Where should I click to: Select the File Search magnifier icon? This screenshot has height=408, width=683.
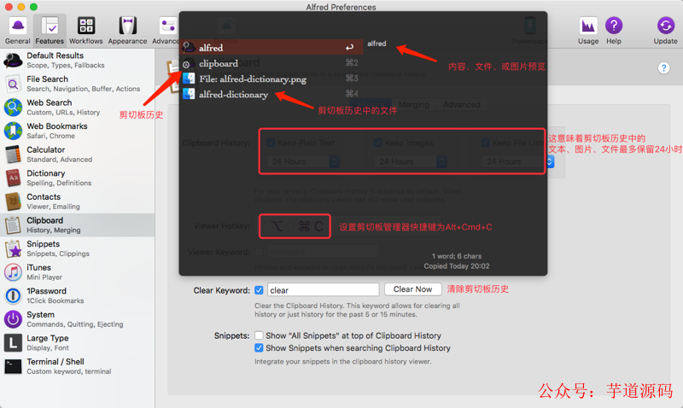coord(13,84)
